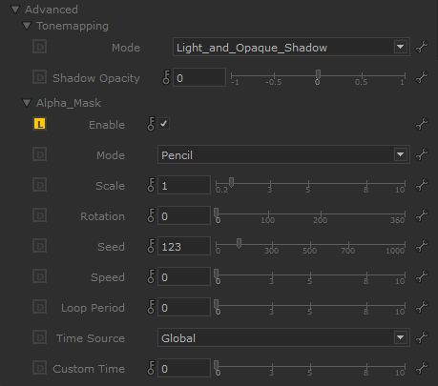Click the wrench icon beside Tonemapping Mode
The image size is (438, 386).
(422, 47)
